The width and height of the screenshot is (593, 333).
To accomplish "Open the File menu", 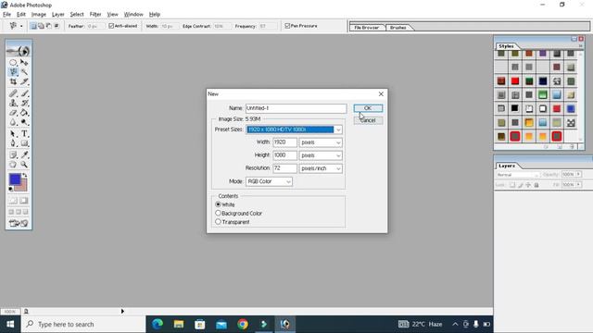I will click(6, 15).
